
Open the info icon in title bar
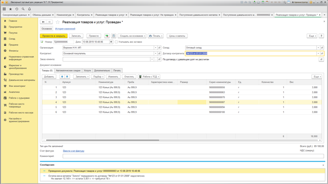pos(311,2)
